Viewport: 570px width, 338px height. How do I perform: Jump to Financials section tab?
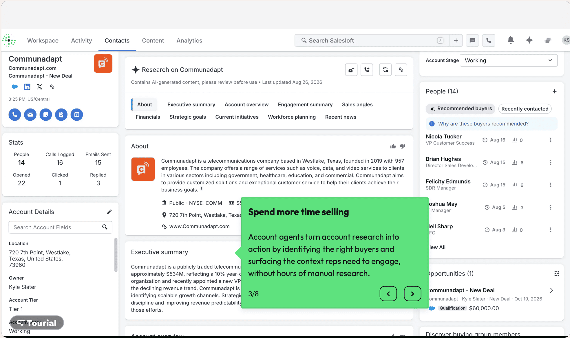tap(148, 117)
